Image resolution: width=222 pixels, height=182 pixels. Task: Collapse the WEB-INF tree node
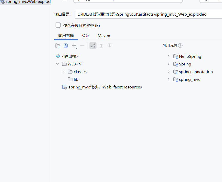click(57, 64)
